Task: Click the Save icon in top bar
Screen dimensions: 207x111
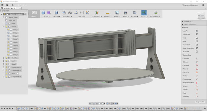Action: (x=13, y=5)
